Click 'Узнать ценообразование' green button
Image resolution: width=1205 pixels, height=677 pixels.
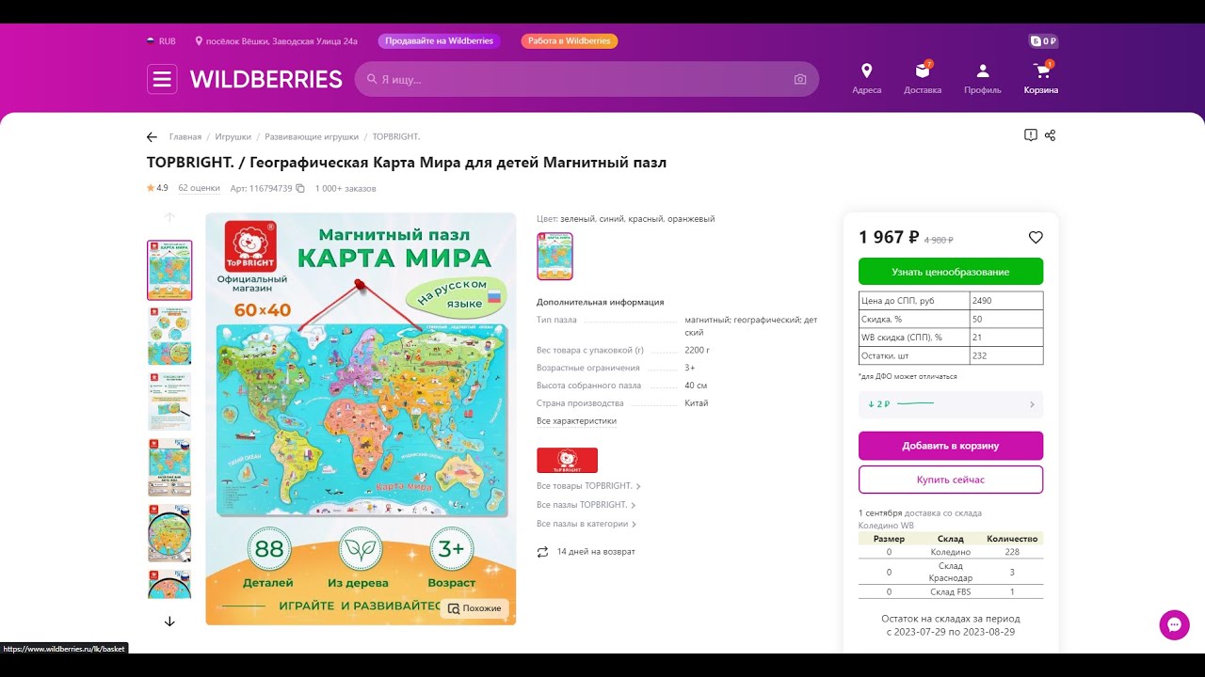tap(951, 272)
